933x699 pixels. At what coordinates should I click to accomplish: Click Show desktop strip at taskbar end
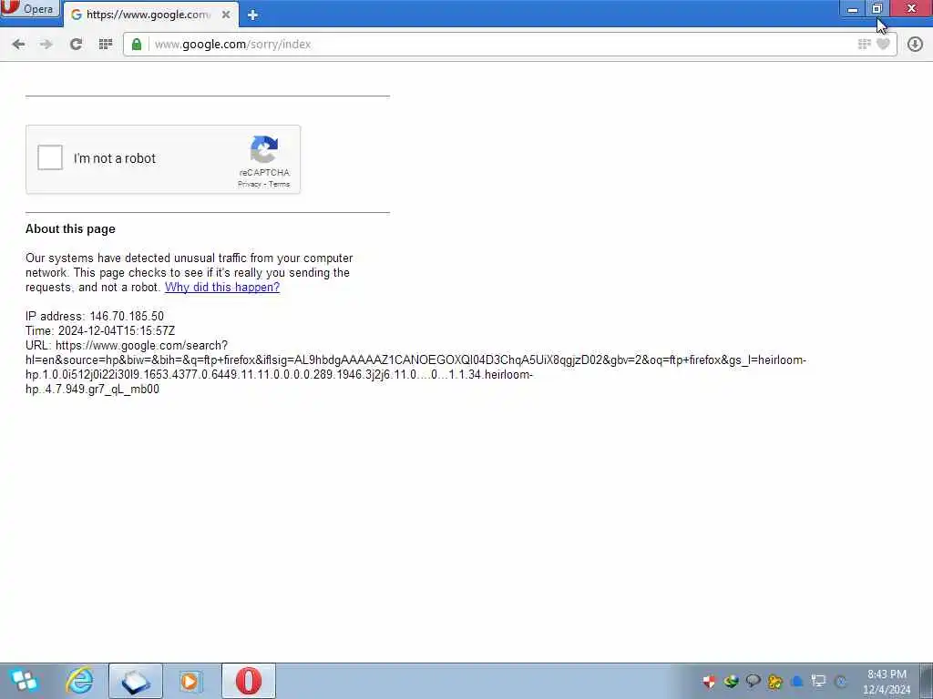926,681
